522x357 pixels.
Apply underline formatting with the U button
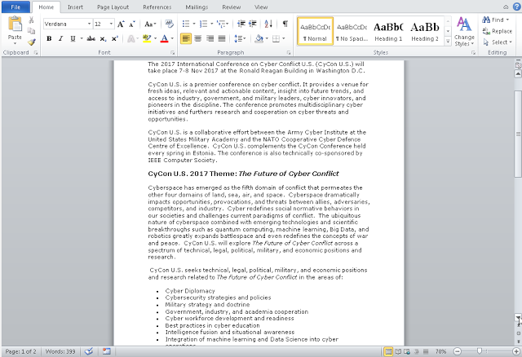(73, 38)
